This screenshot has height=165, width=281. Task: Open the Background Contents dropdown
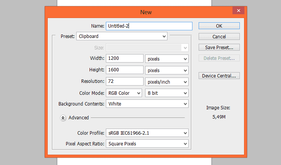147,104
